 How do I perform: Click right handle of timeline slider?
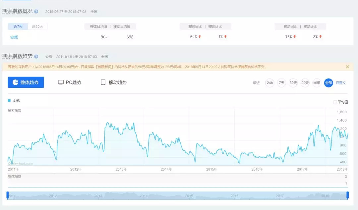pos(348,195)
